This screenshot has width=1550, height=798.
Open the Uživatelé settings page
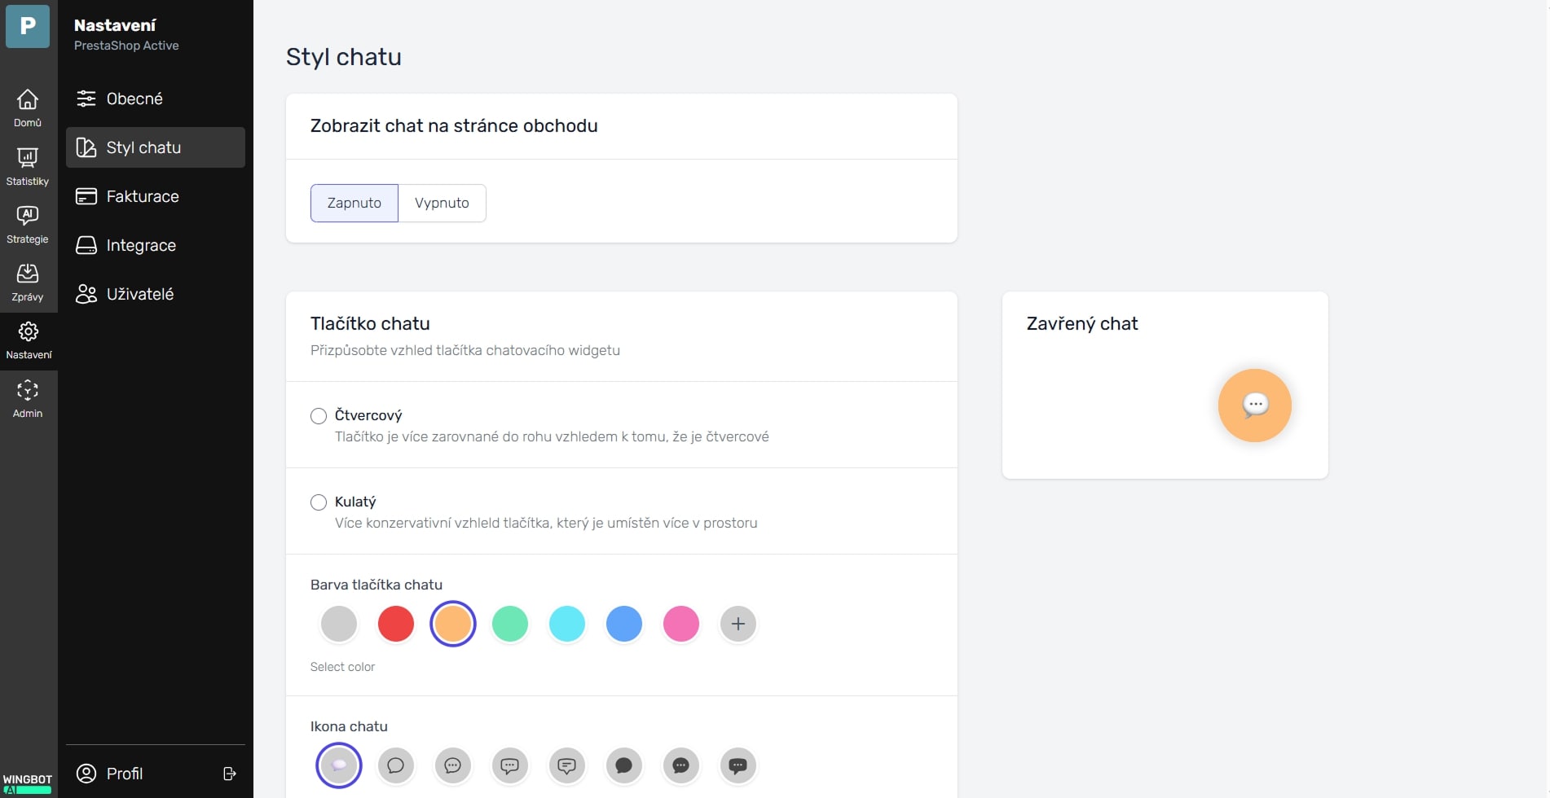(140, 294)
